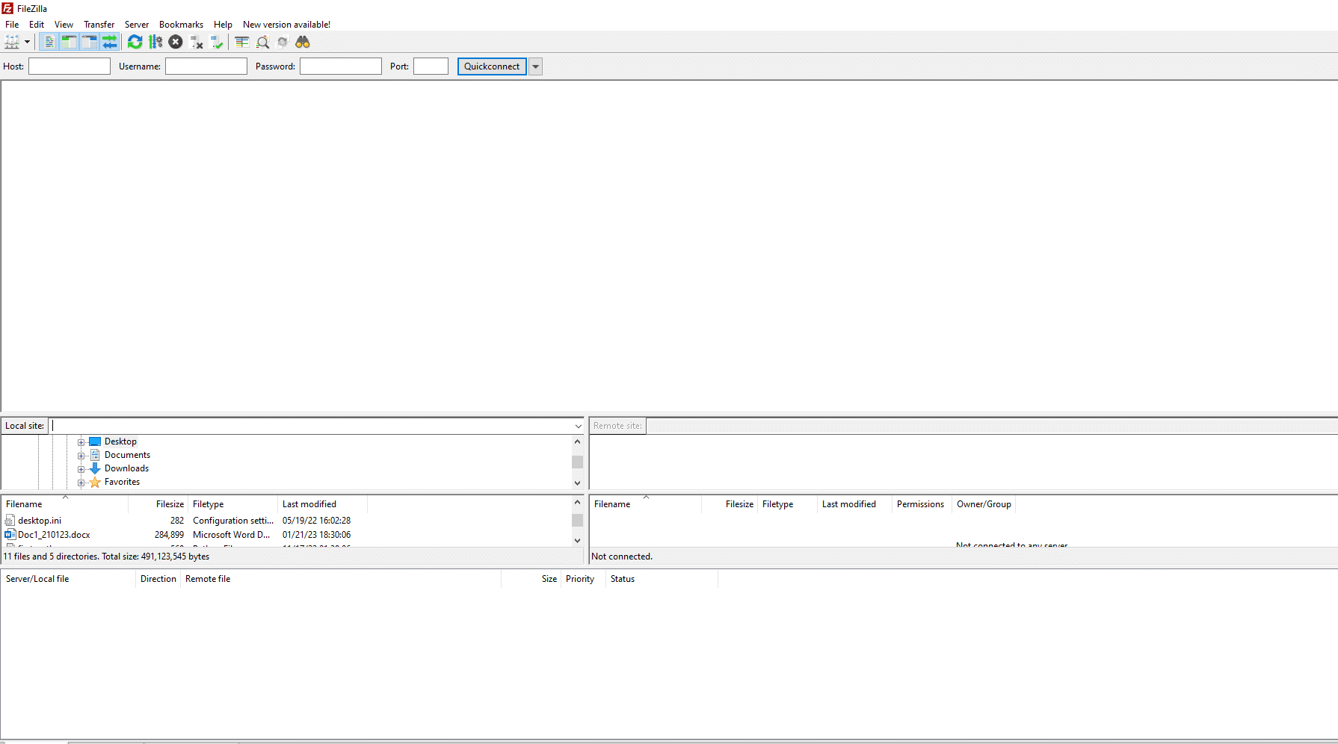The height and width of the screenshot is (744, 1338).
Task: Sort local files by Last modified column
Action: click(322, 504)
